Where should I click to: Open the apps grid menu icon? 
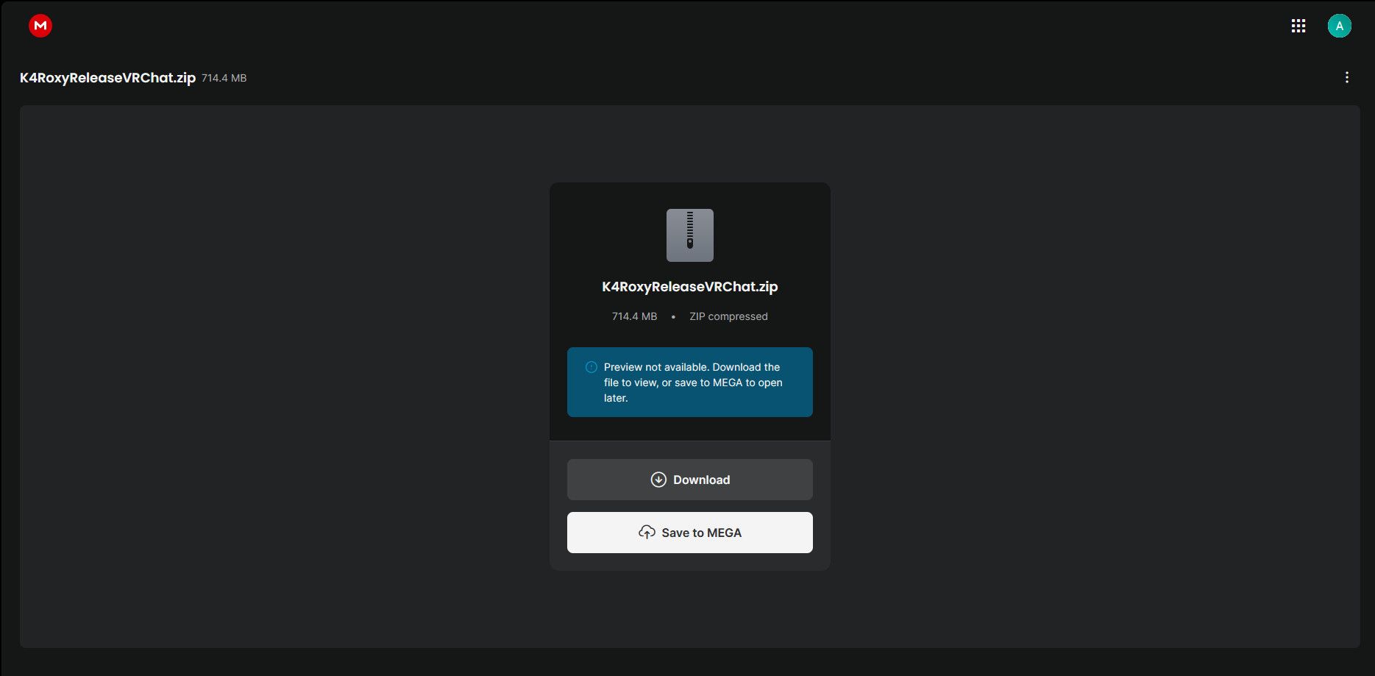pos(1298,26)
